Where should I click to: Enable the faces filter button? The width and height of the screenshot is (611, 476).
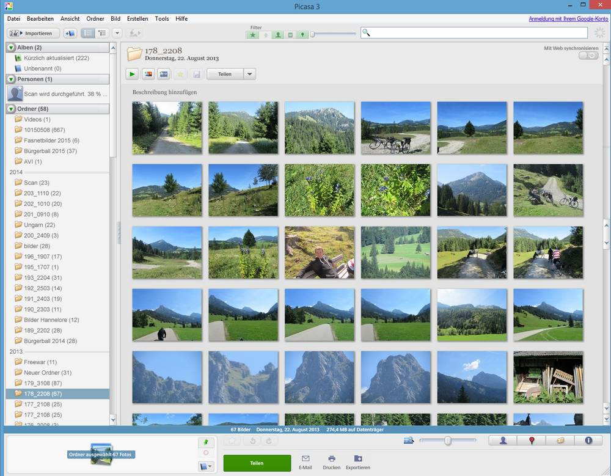(278, 35)
